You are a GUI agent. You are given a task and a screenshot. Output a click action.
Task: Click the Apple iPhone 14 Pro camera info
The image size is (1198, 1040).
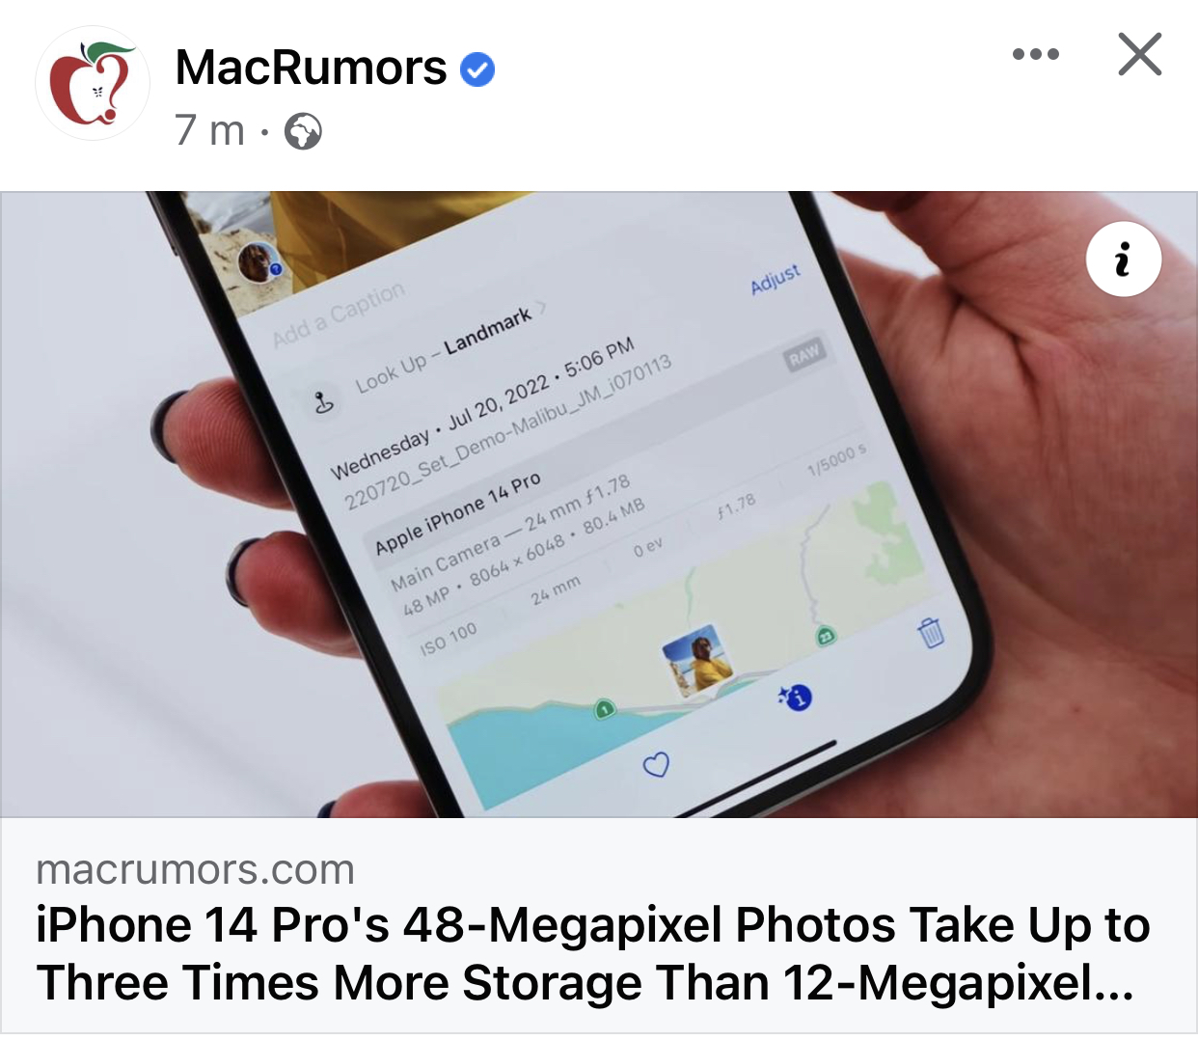click(457, 515)
